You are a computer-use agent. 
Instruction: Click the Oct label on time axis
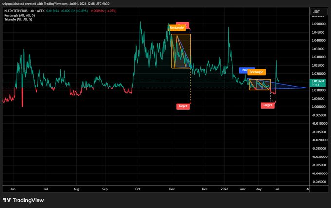click(x=138, y=189)
